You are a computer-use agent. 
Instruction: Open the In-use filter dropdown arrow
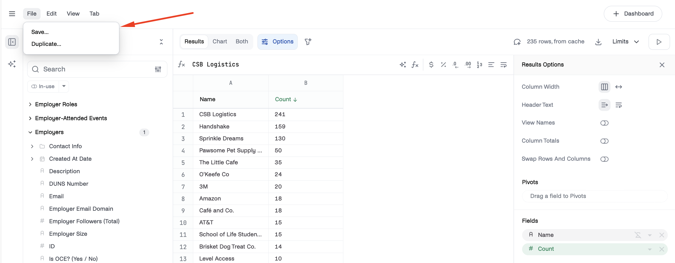pos(64,86)
